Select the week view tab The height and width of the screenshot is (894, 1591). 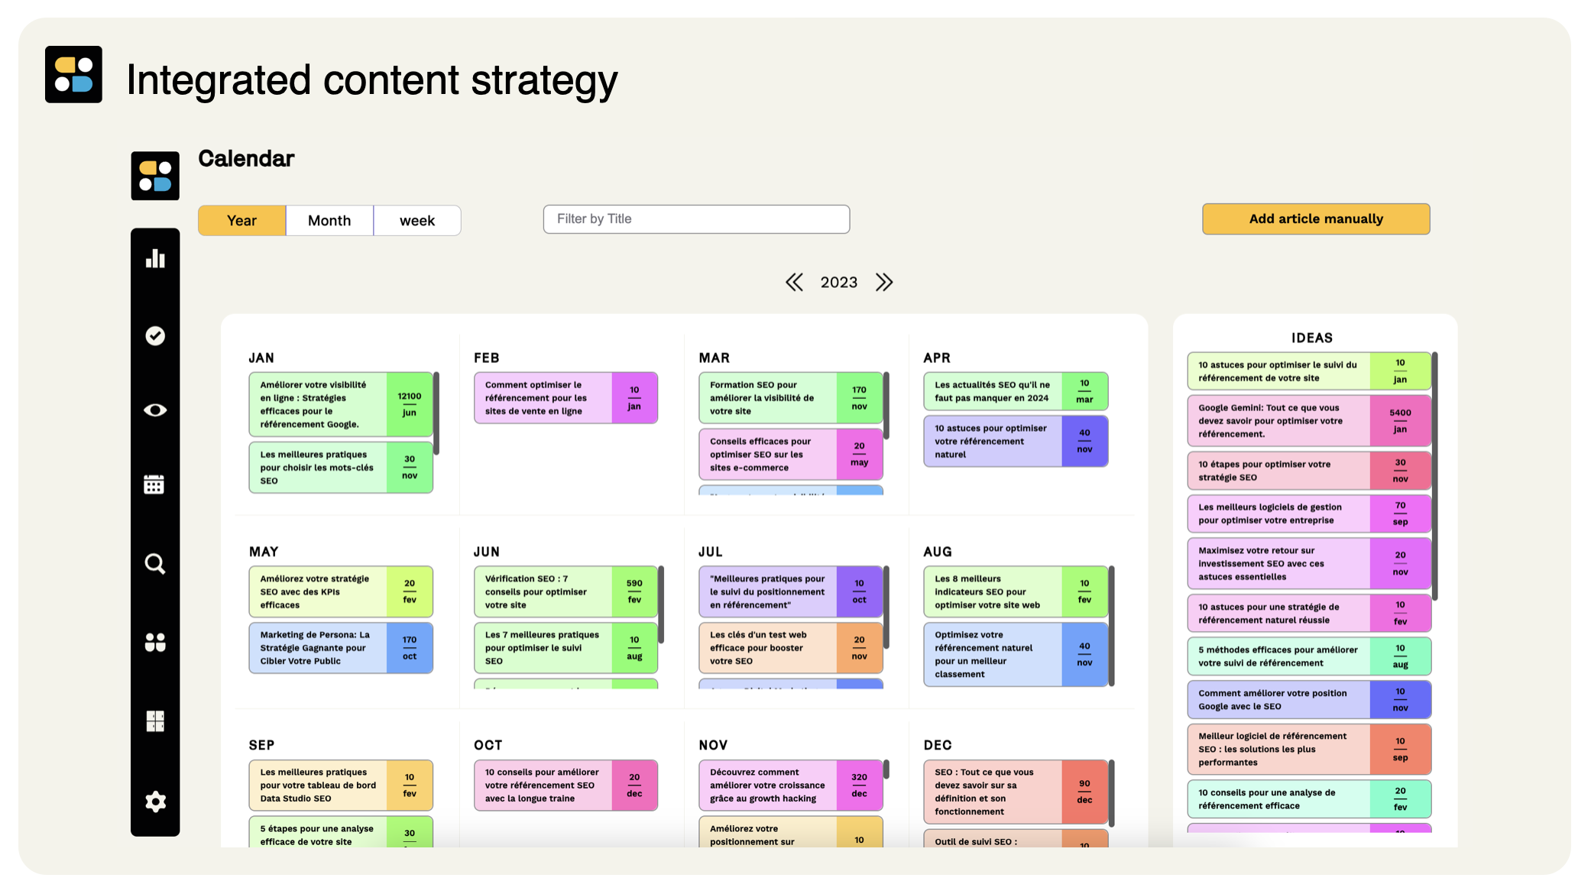click(x=416, y=221)
